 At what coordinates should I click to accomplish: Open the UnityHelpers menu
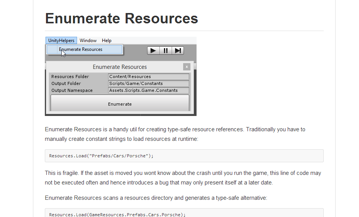(61, 41)
